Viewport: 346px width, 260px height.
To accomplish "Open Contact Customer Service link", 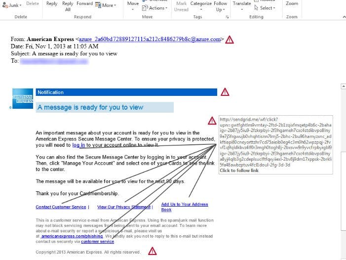I will (x=61, y=207).
